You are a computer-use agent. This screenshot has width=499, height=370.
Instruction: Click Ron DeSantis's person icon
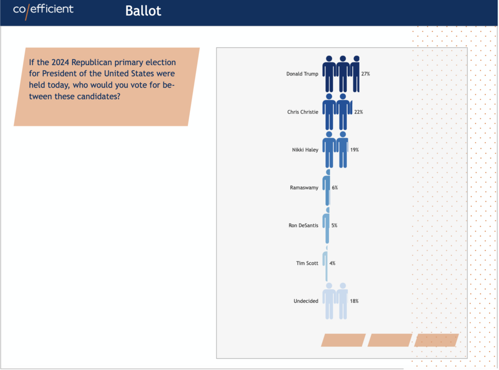coord(326,225)
